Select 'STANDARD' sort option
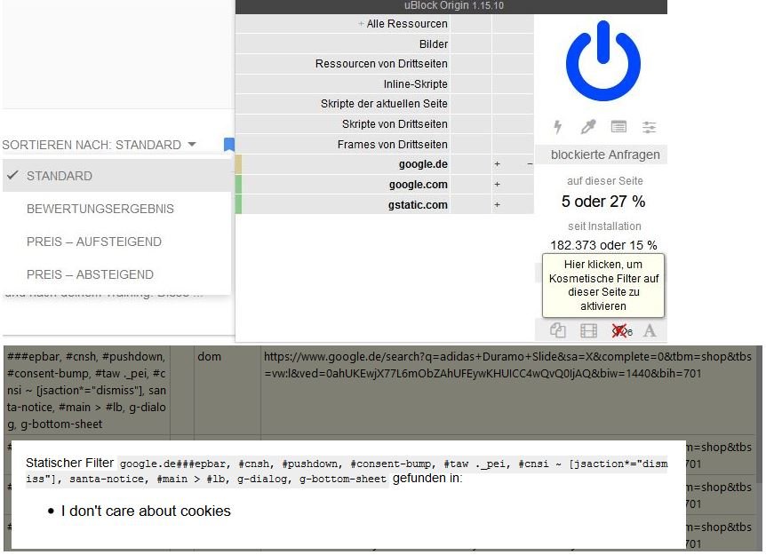This screenshot has width=766, height=555. tap(116, 176)
